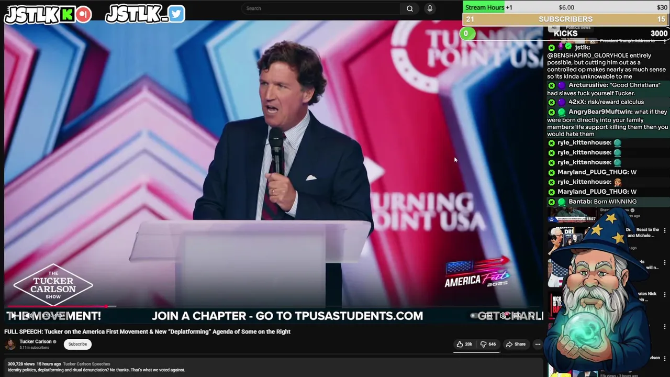Focus the YouTube search field
Screen dimensions: 670x377
[x=322, y=8]
